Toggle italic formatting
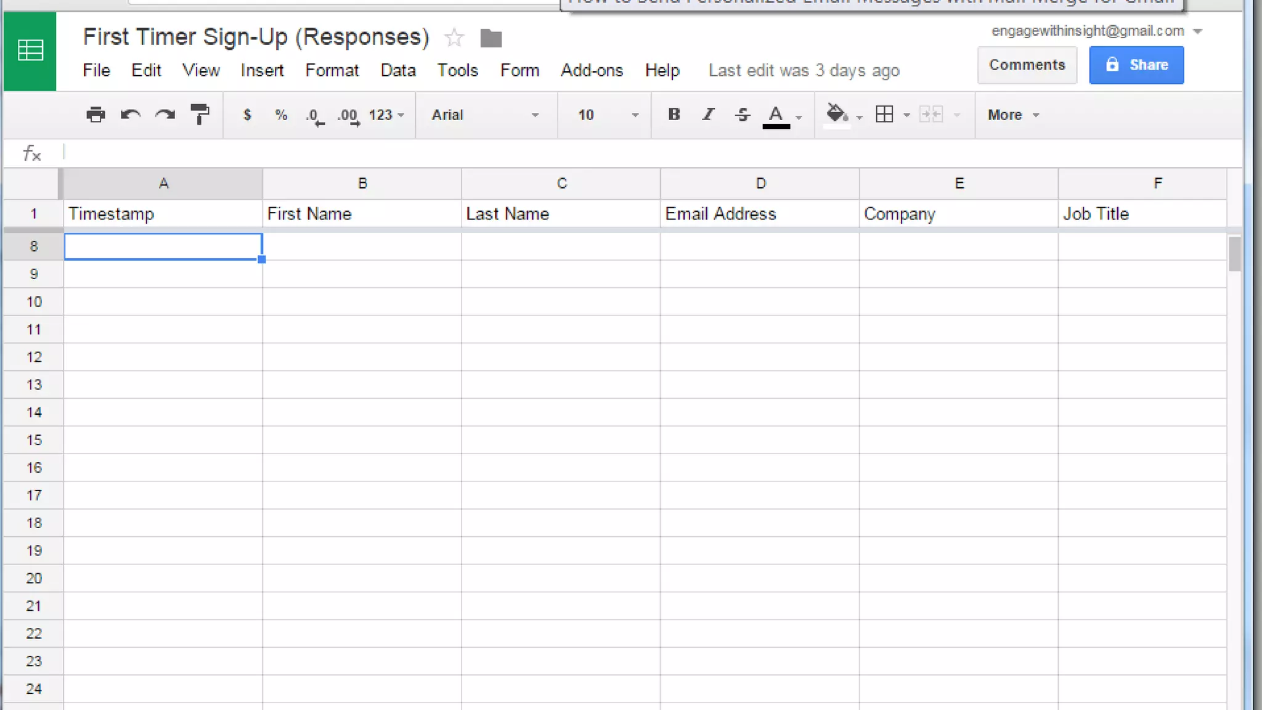This screenshot has width=1262, height=710. click(709, 115)
